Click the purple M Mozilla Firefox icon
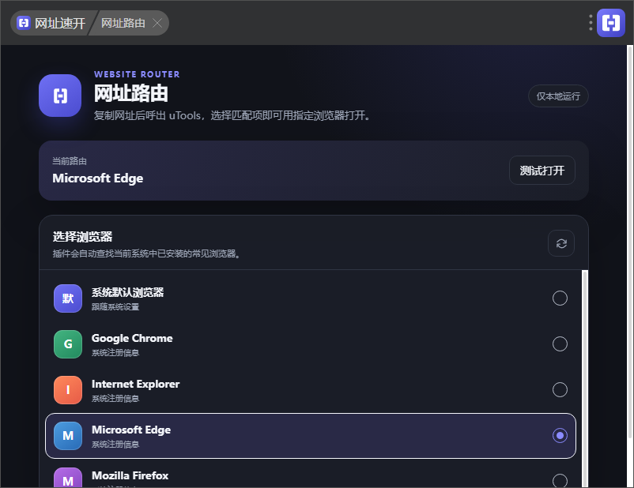The width and height of the screenshot is (634, 488). coord(68,478)
